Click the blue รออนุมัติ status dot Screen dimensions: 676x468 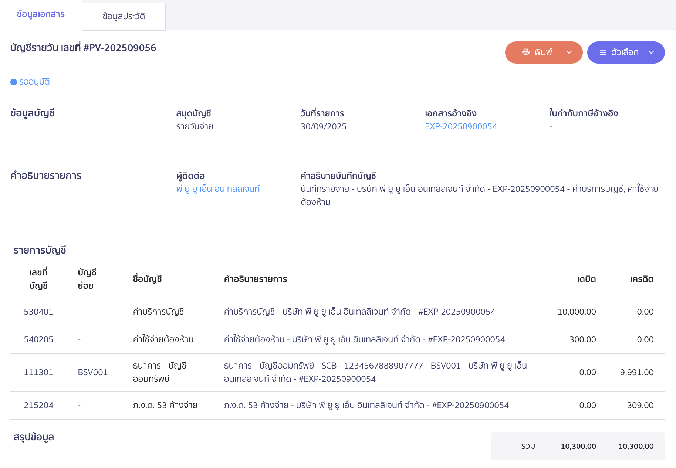14,82
